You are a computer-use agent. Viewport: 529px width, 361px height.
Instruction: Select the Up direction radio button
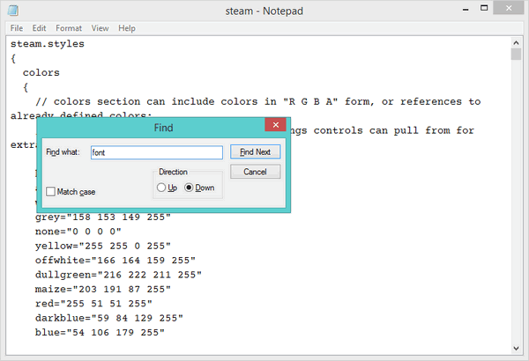tap(161, 188)
